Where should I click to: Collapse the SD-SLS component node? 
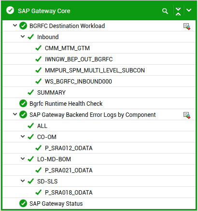[23, 181]
